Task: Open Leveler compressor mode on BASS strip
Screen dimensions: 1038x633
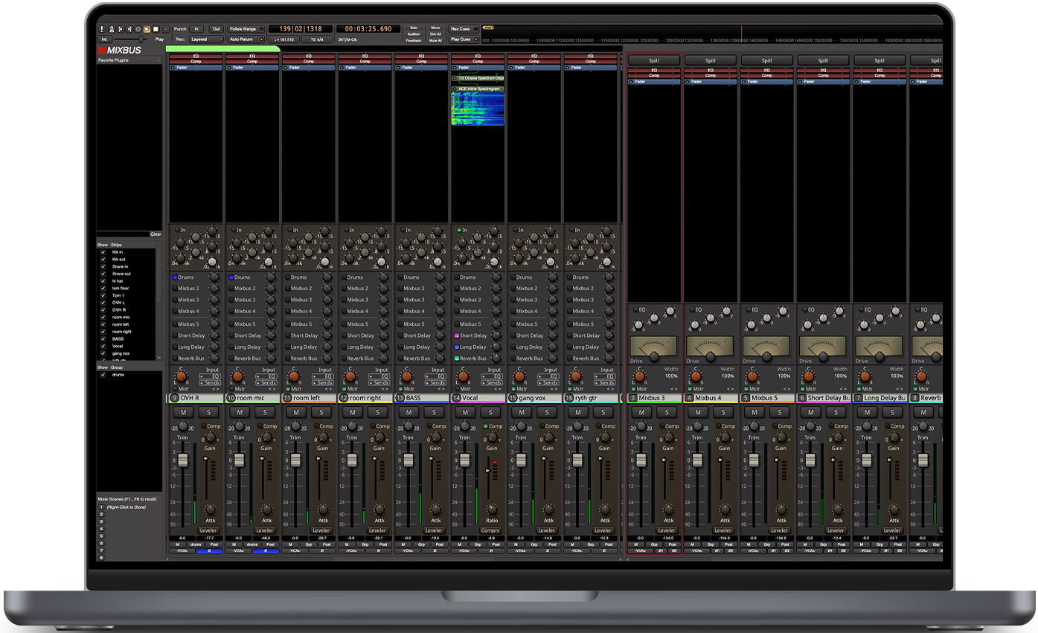Action: coord(434,530)
